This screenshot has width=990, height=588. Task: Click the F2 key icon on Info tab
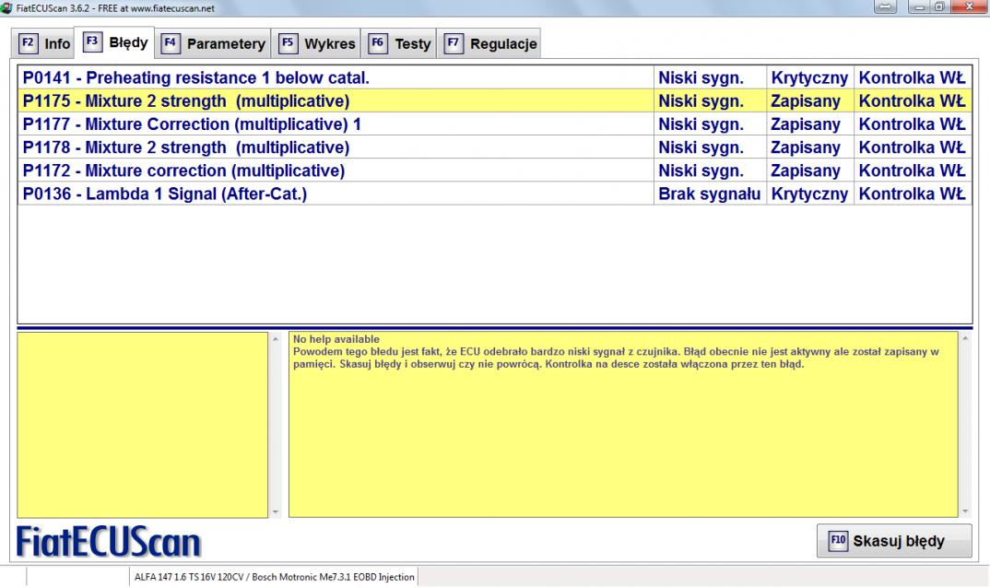click(x=28, y=43)
